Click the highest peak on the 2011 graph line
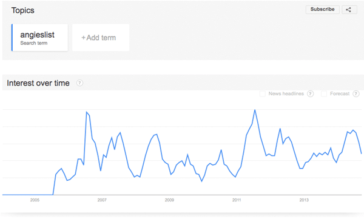The width and height of the screenshot is (364, 219). [x=255, y=110]
